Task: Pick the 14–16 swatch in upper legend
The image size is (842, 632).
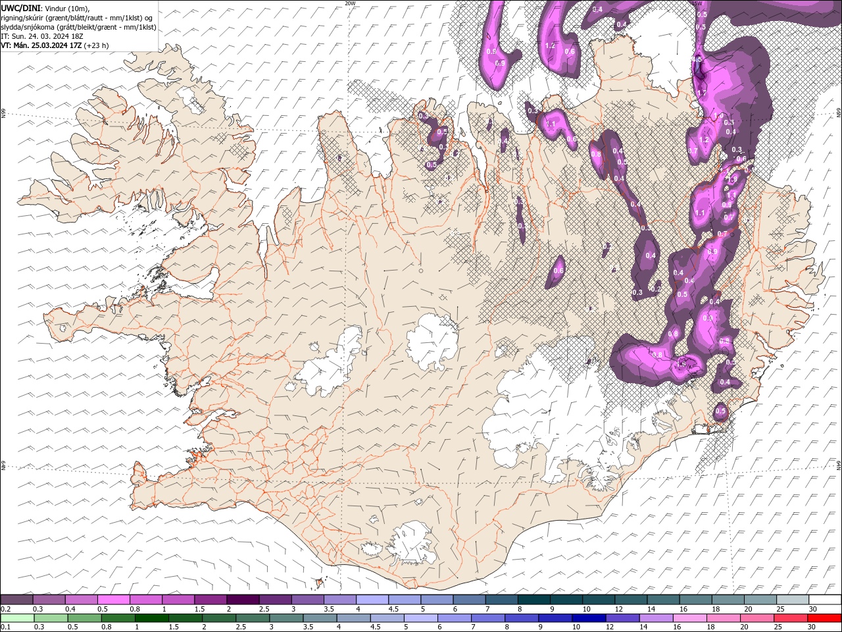Action: click(662, 600)
